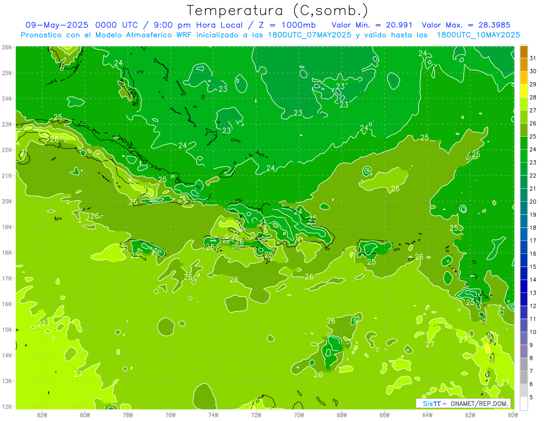Click longitude axis label "72W"

click(x=256, y=415)
